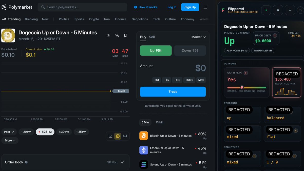Open the Market order type dropdown

click(x=199, y=37)
